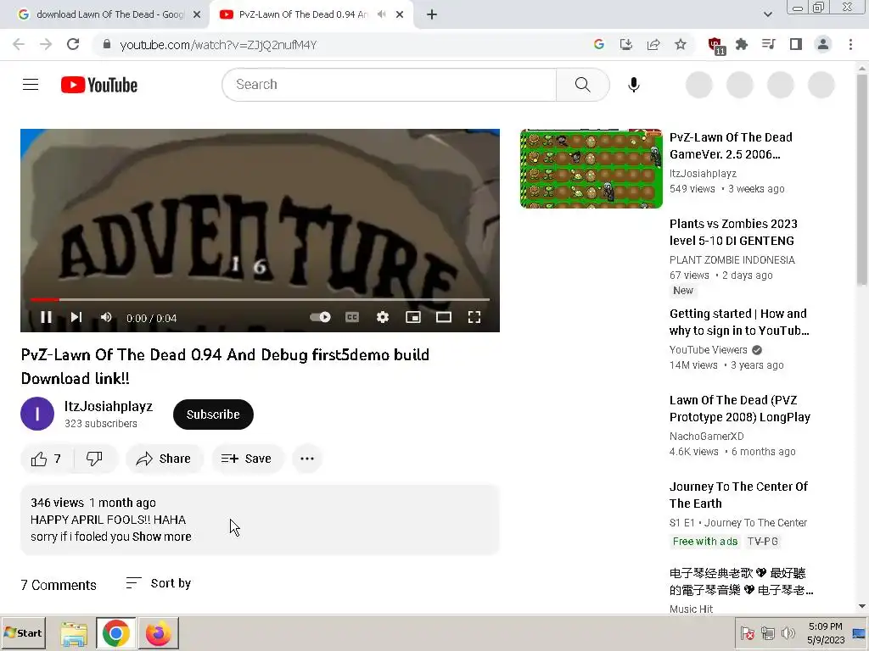Toggle autoplay switch in player
Viewport: 869px width, 651px height.
click(320, 317)
